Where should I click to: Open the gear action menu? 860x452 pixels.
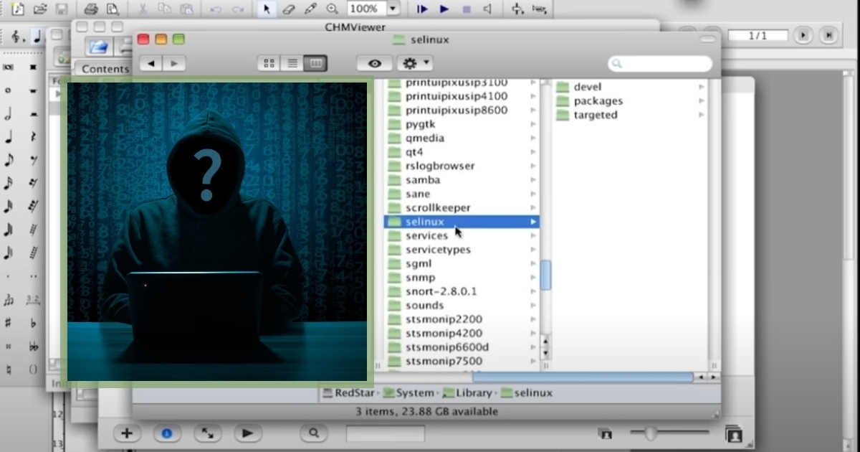[414, 64]
